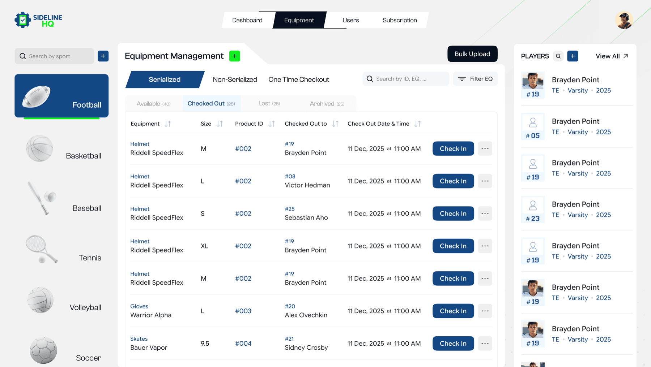Click the Bulk Upload button
The image size is (651, 367).
[x=472, y=54]
